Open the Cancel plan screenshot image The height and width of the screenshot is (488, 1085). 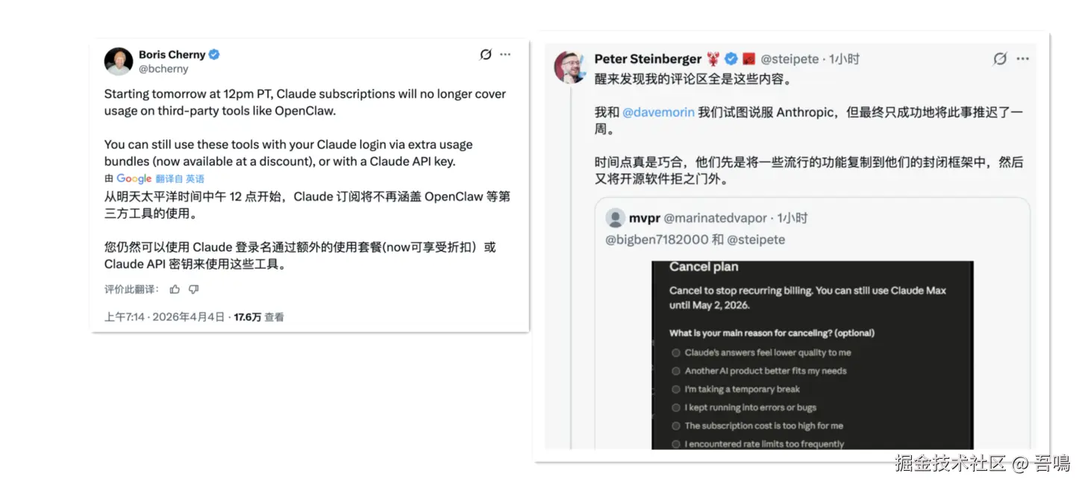813,355
